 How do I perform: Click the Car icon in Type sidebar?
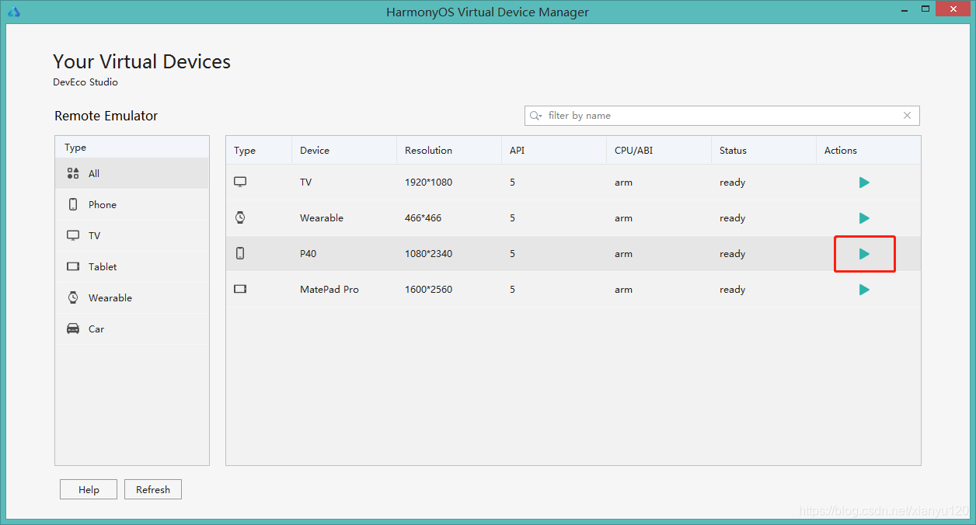pyautogui.click(x=73, y=329)
